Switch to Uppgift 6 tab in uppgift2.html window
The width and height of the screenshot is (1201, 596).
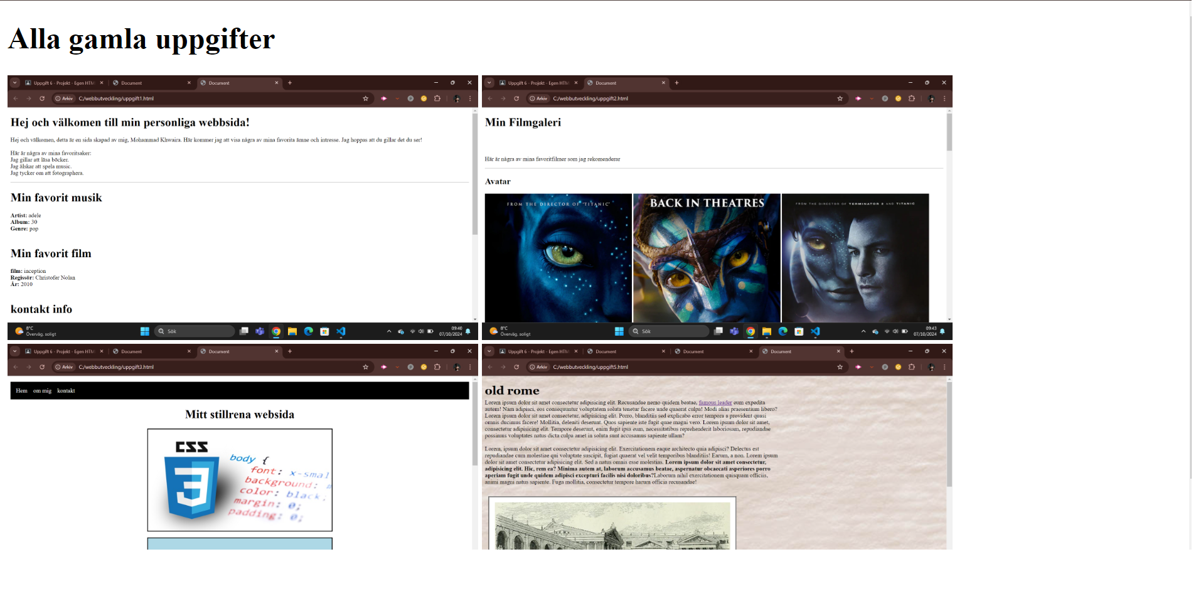coord(538,83)
